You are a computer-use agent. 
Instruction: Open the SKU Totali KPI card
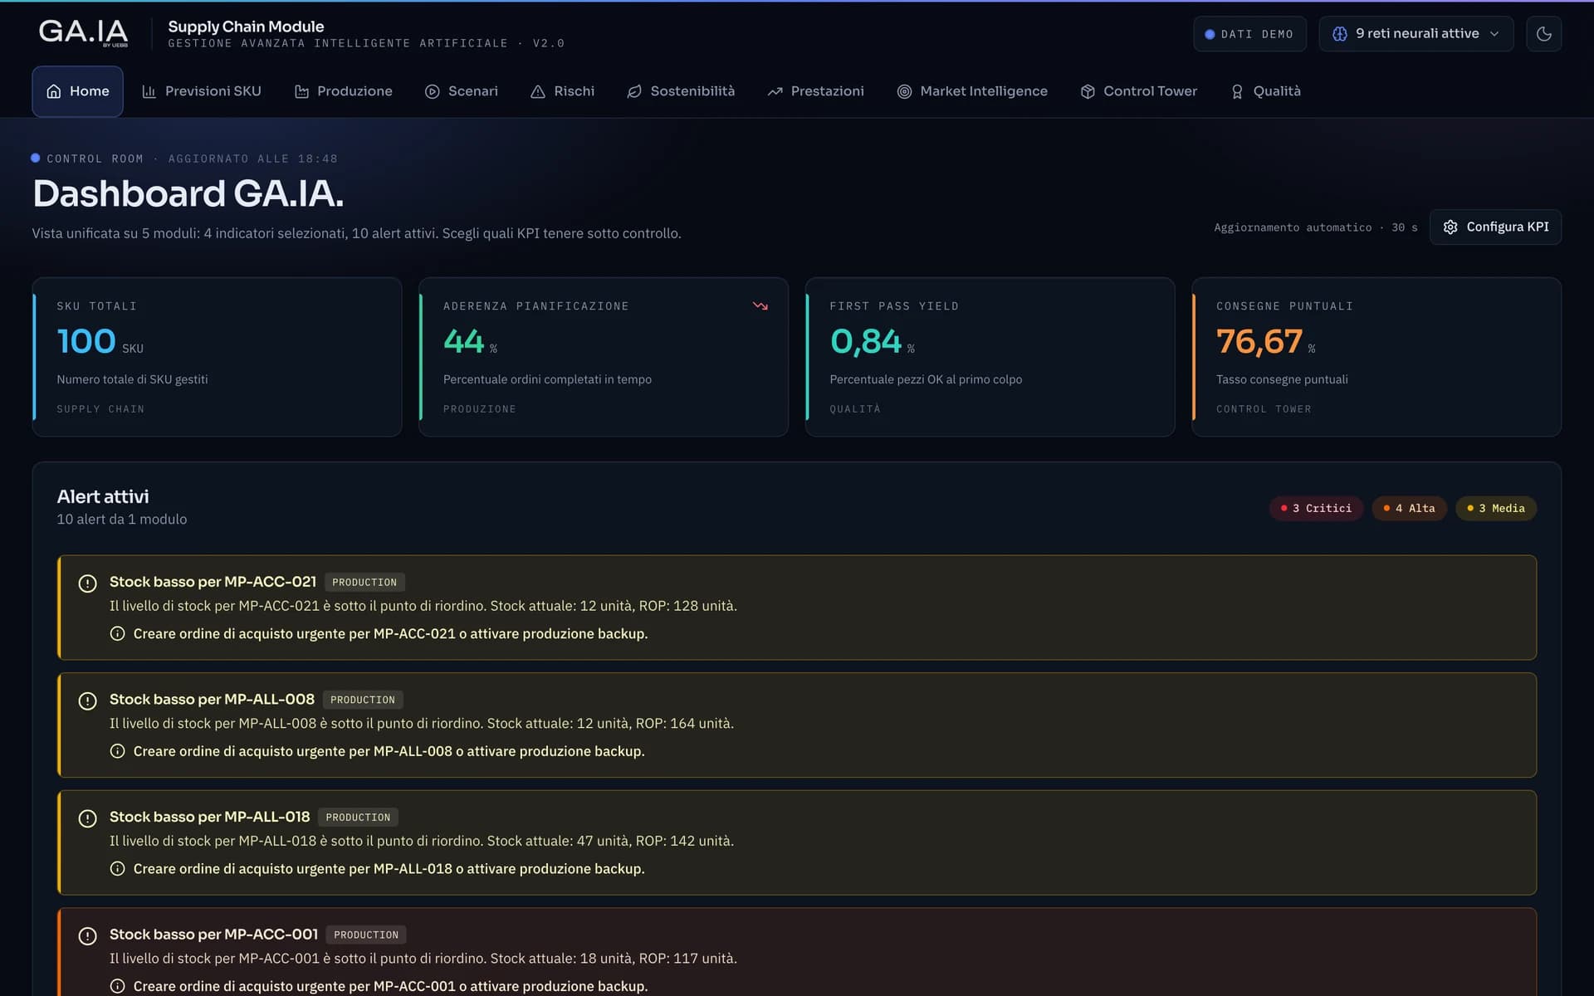(x=217, y=357)
